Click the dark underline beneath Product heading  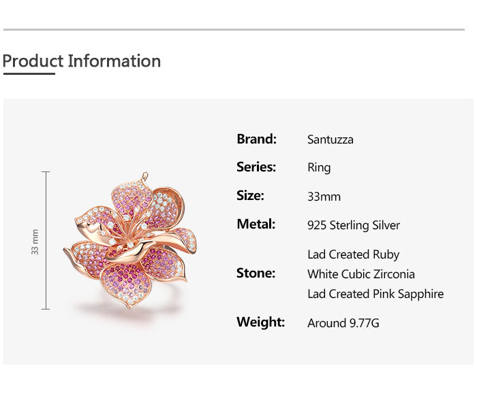coord(29,73)
